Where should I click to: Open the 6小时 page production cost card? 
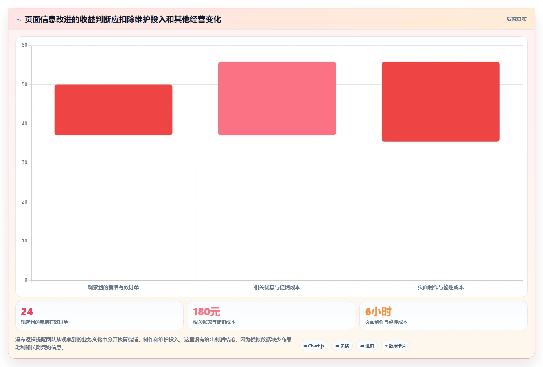(x=444, y=316)
